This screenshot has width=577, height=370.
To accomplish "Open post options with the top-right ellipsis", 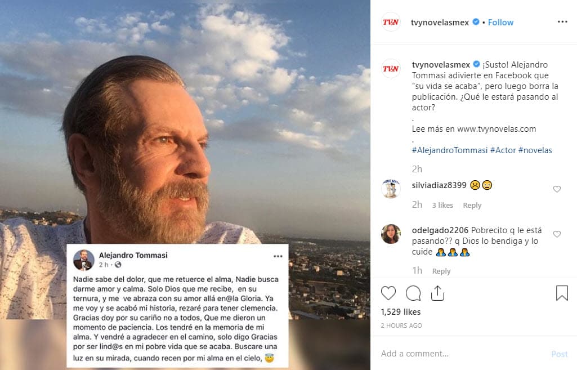I will (562, 21).
